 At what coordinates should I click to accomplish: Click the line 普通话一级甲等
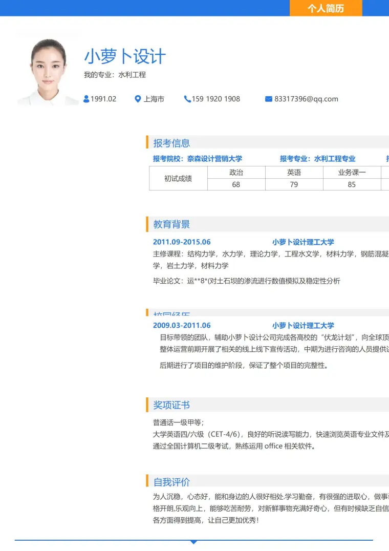coord(178,422)
